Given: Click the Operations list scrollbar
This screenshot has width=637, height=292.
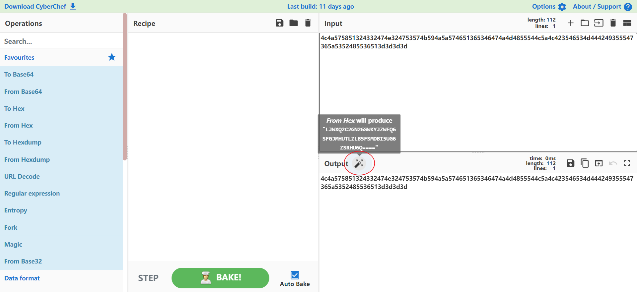Looking at the screenshot, I should click(x=125, y=87).
